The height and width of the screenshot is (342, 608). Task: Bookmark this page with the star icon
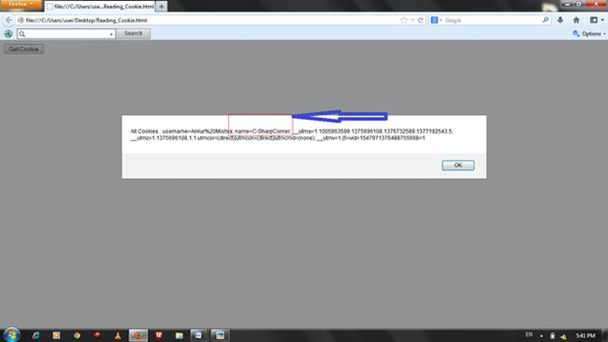point(404,21)
